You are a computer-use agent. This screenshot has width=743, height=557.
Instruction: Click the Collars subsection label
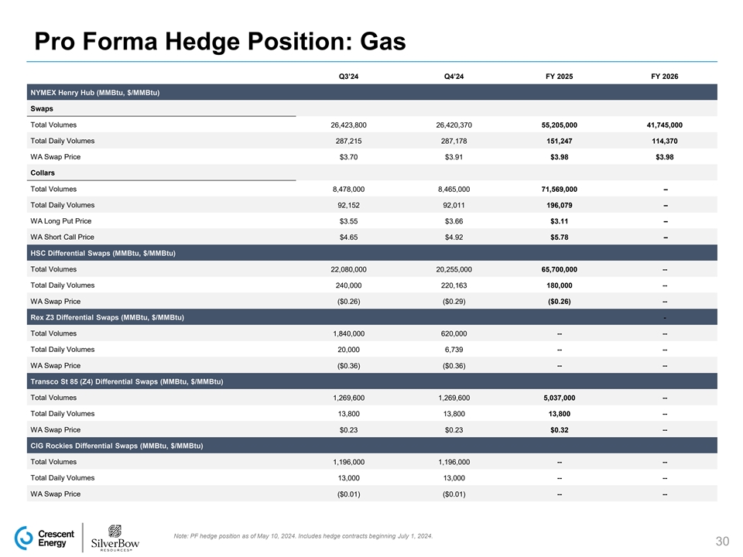pyautogui.click(x=43, y=173)
